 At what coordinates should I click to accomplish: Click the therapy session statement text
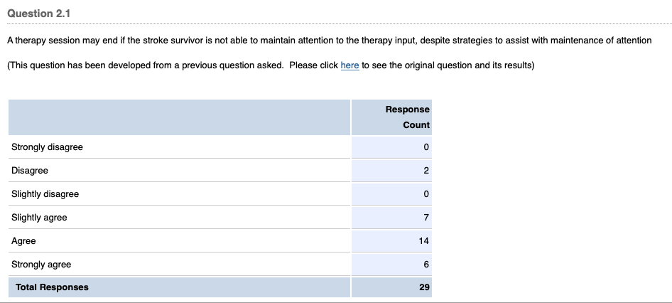click(x=329, y=41)
